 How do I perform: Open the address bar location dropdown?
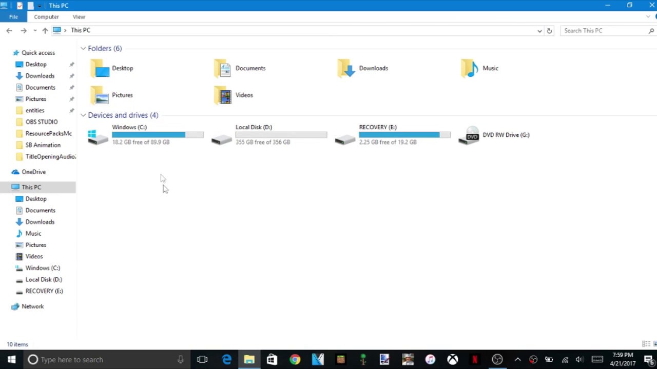pyautogui.click(x=539, y=30)
